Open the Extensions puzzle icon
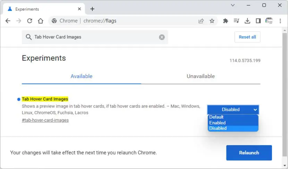Image resolution: width=288 pixels, height=169 pixels. coord(225,21)
